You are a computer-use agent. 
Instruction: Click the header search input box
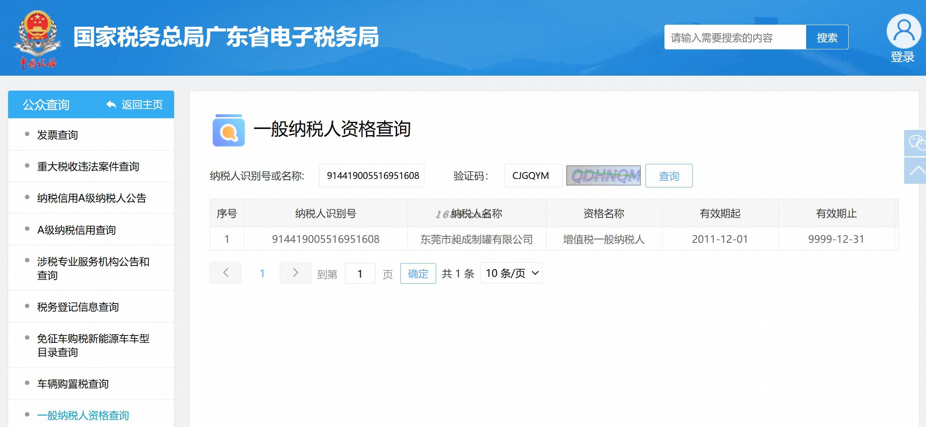tap(735, 37)
